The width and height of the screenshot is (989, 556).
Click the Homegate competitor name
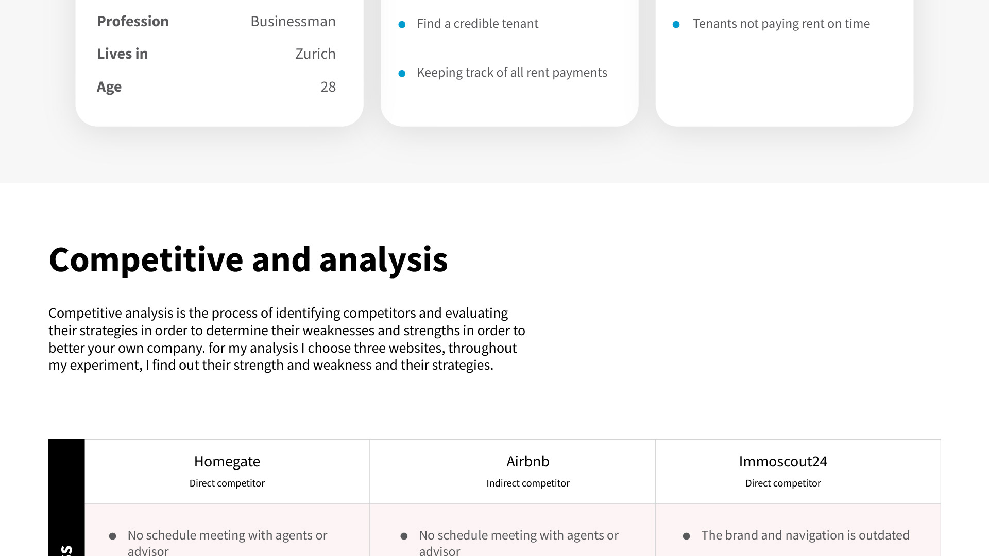[227, 461]
